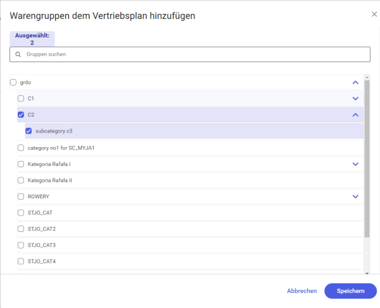Check the C1 checkbox
Image resolution: width=380 pixels, height=308 pixels.
click(21, 98)
